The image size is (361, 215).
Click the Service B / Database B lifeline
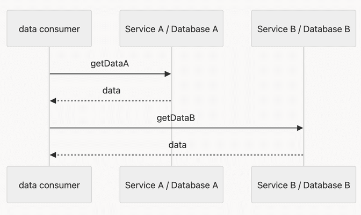pyautogui.click(x=304, y=86)
